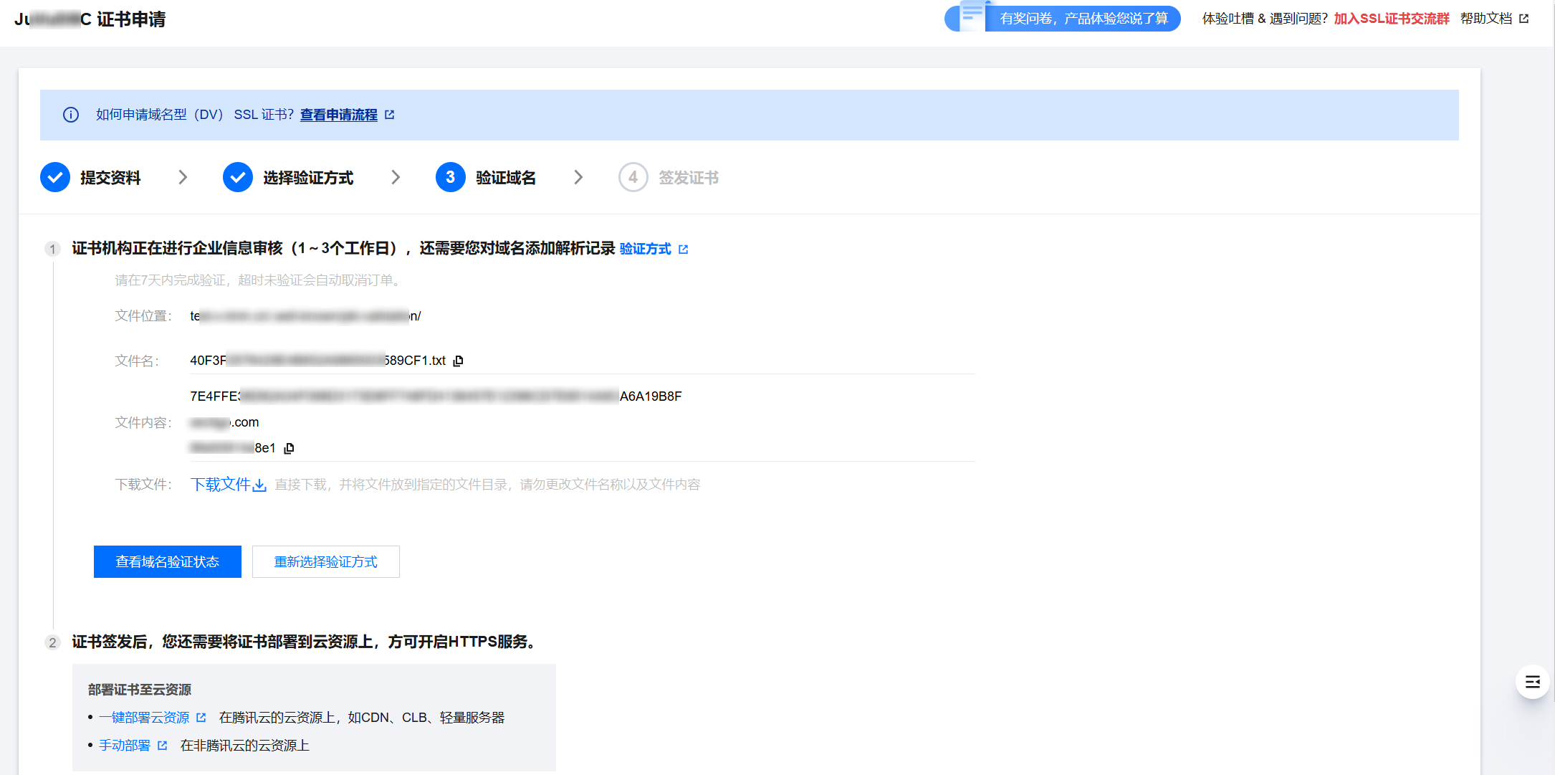This screenshot has width=1555, height=775.
Task: Click 重新选择验证方式 button
Action: point(326,561)
